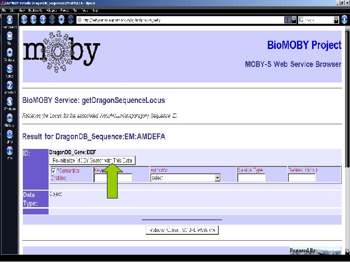
Task: Click into the Desired Output input field
Action: 302,178
